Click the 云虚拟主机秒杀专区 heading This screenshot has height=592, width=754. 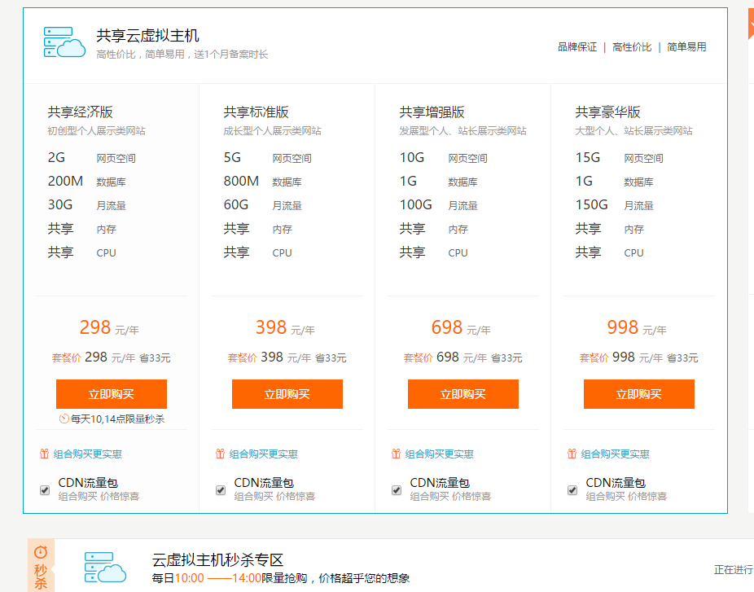[218, 559]
